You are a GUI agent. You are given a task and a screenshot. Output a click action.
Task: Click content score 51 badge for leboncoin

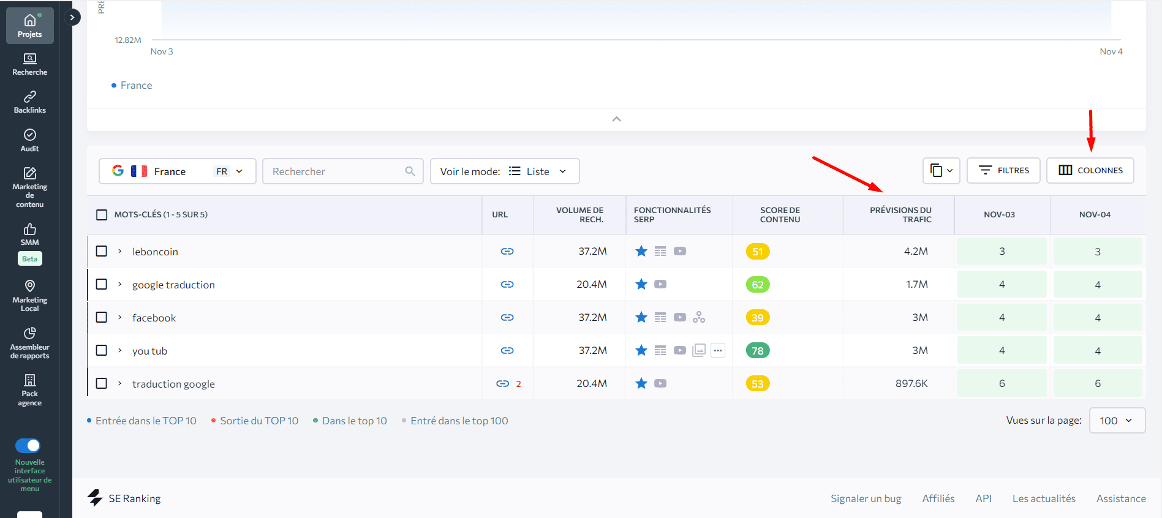(758, 252)
